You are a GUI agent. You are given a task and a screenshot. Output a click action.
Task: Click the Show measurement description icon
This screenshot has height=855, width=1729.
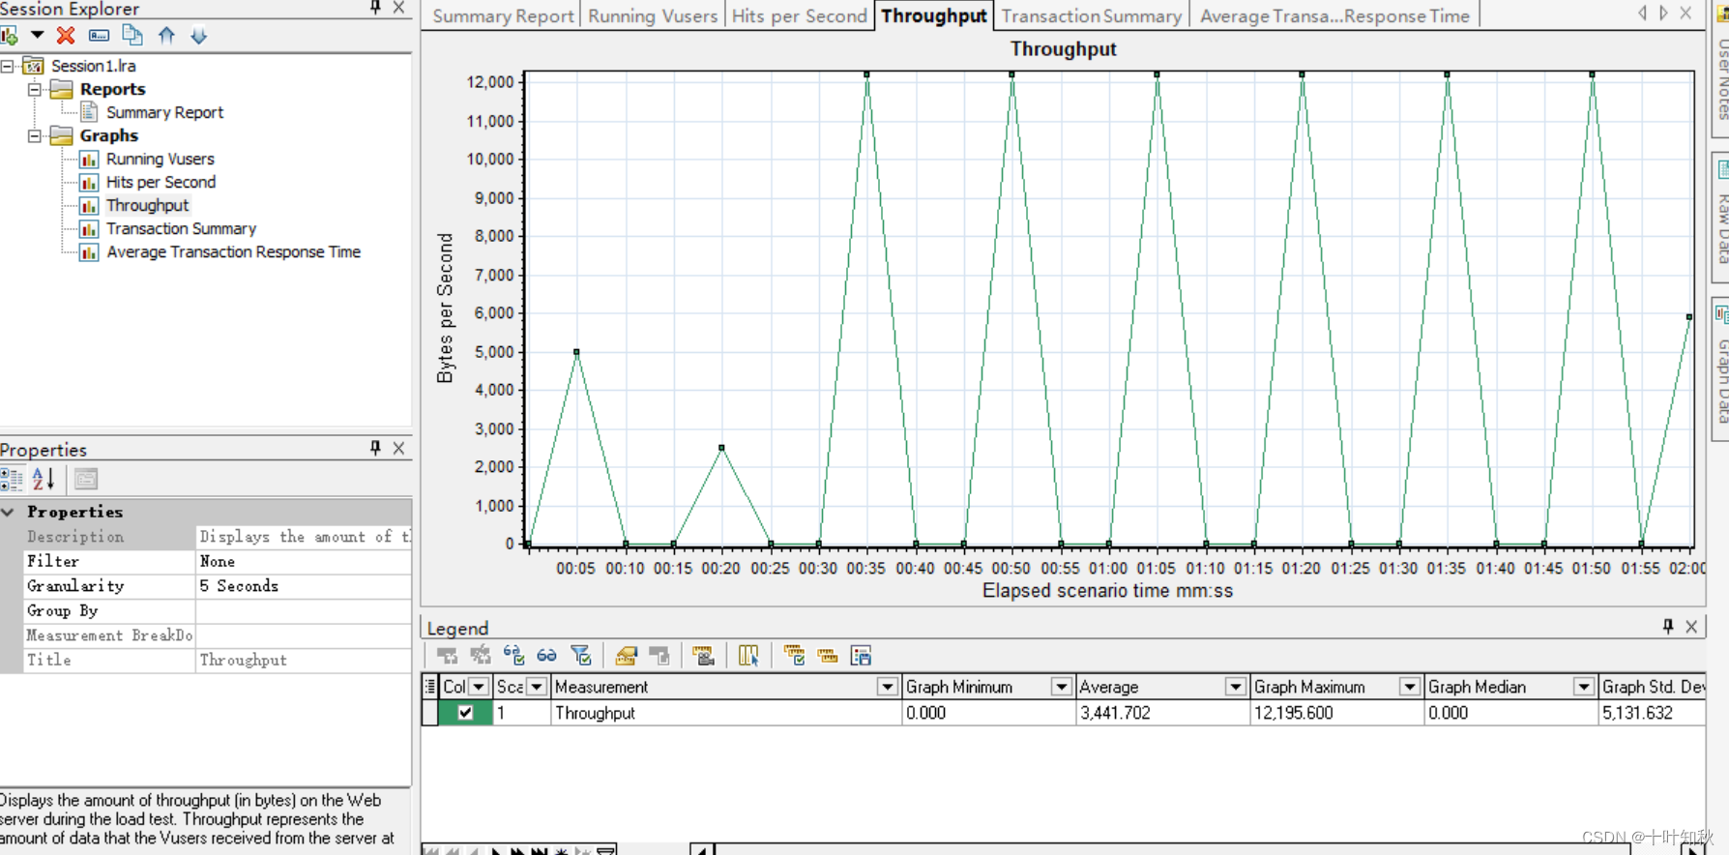coord(659,656)
